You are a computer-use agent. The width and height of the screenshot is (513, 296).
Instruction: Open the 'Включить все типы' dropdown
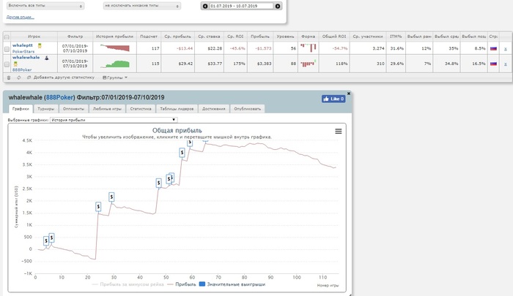click(x=45, y=6)
